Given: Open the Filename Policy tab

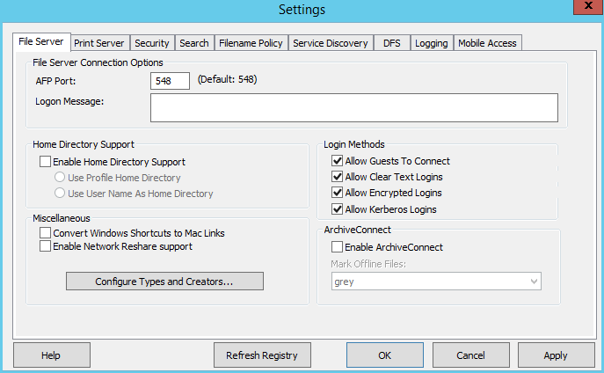Looking at the screenshot, I should tap(251, 43).
